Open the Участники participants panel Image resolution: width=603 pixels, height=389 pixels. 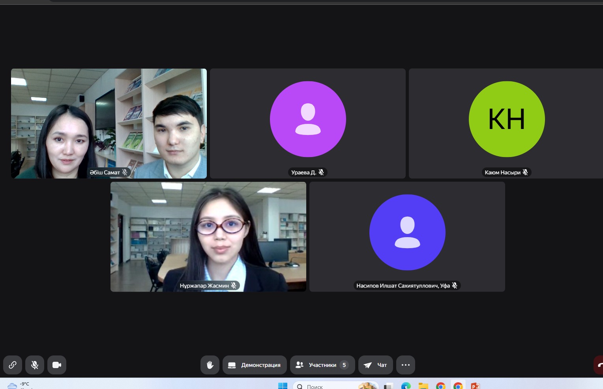tap(322, 365)
